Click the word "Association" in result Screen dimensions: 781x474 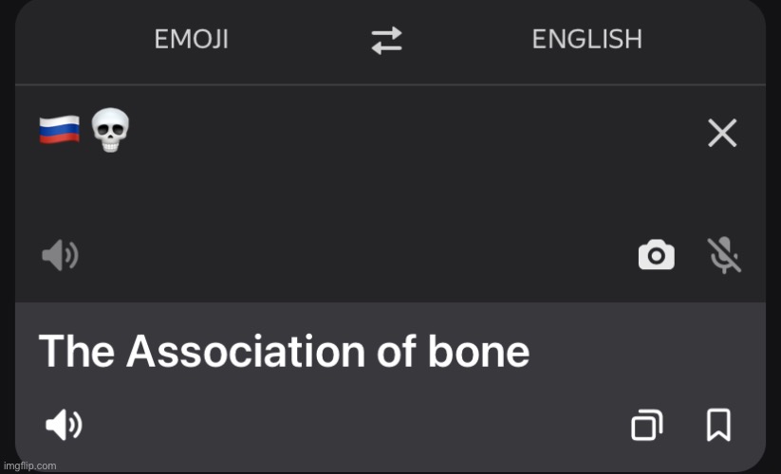tap(246, 352)
